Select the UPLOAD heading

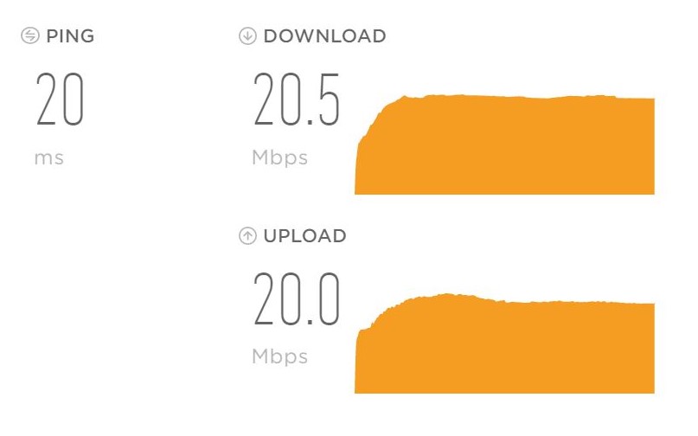305,236
